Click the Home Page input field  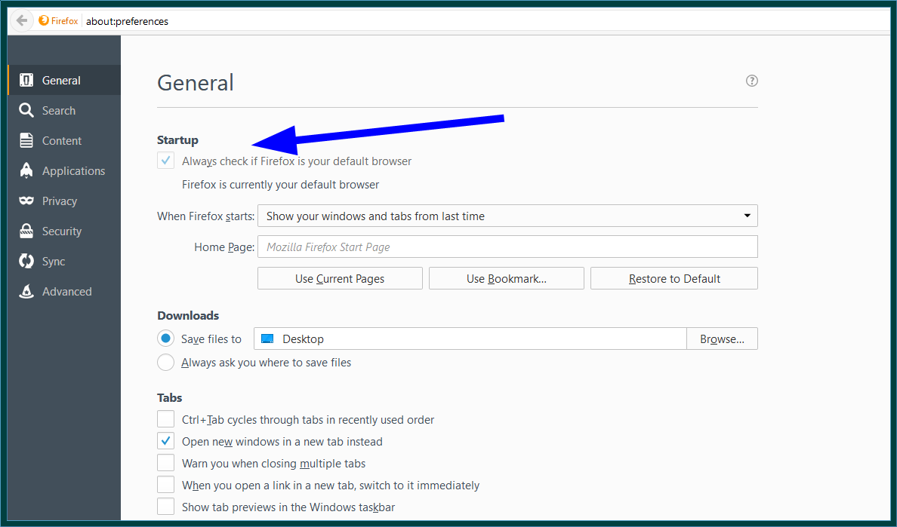[507, 247]
